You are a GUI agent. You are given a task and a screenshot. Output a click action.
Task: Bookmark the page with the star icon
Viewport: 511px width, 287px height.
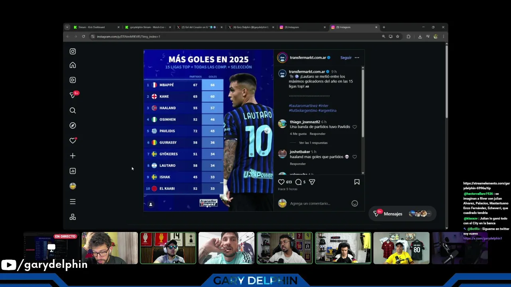click(398, 36)
